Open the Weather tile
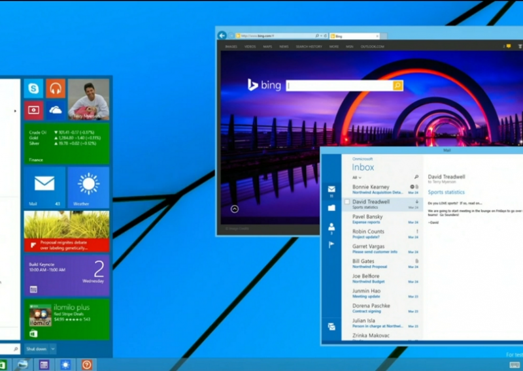 point(88,187)
